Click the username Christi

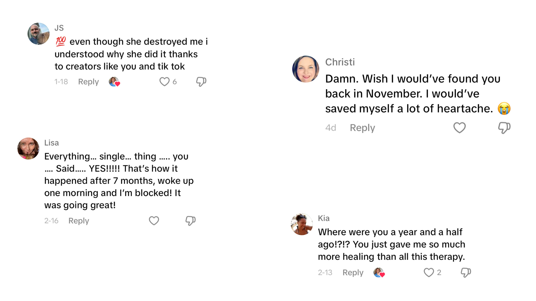(340, 62)
